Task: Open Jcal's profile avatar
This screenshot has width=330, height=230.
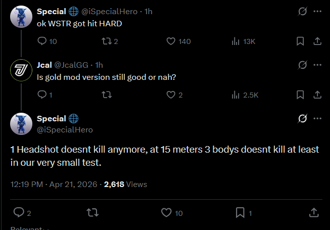Action: tap(21, 70)
